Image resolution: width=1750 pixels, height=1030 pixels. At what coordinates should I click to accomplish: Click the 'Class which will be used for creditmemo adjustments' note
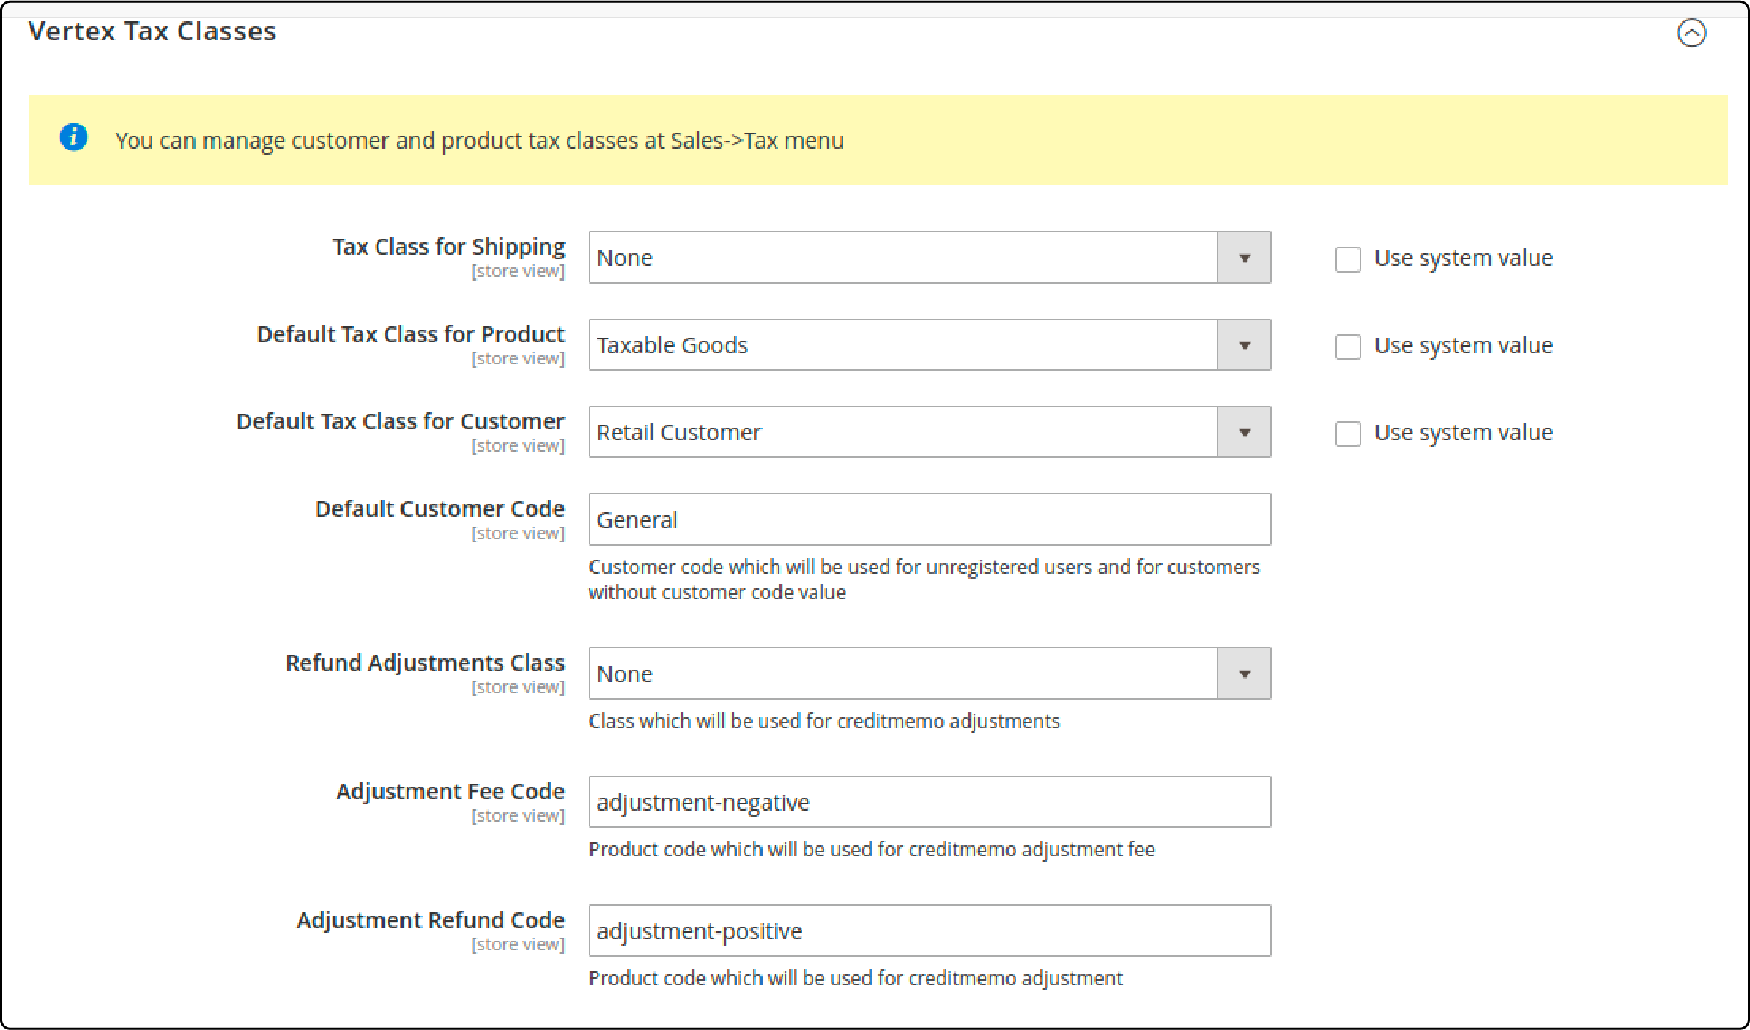pyautogui.click(x=824, y=721)
